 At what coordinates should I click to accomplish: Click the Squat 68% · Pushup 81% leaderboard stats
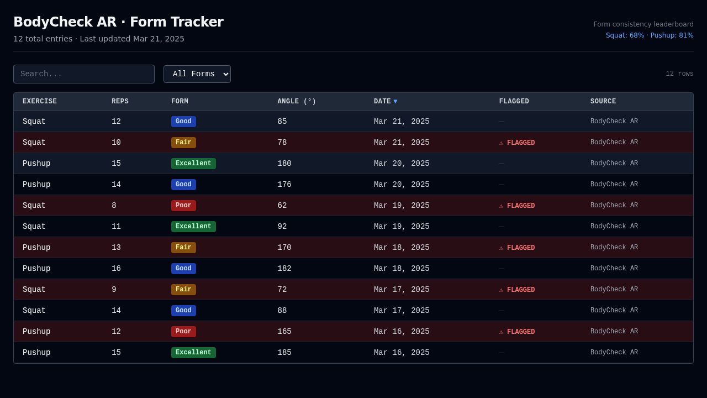[650, 35]
